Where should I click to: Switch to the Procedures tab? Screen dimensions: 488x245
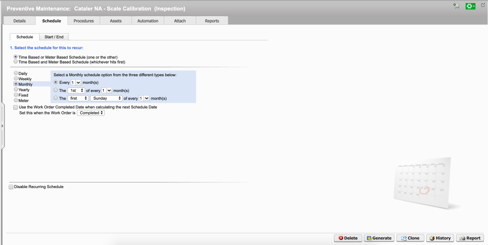83,21
